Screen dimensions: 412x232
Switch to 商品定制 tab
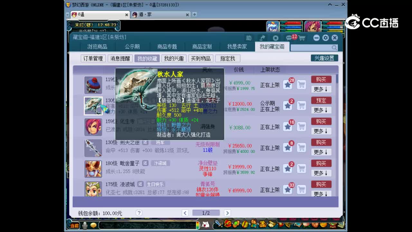click(x=202, y=47)
